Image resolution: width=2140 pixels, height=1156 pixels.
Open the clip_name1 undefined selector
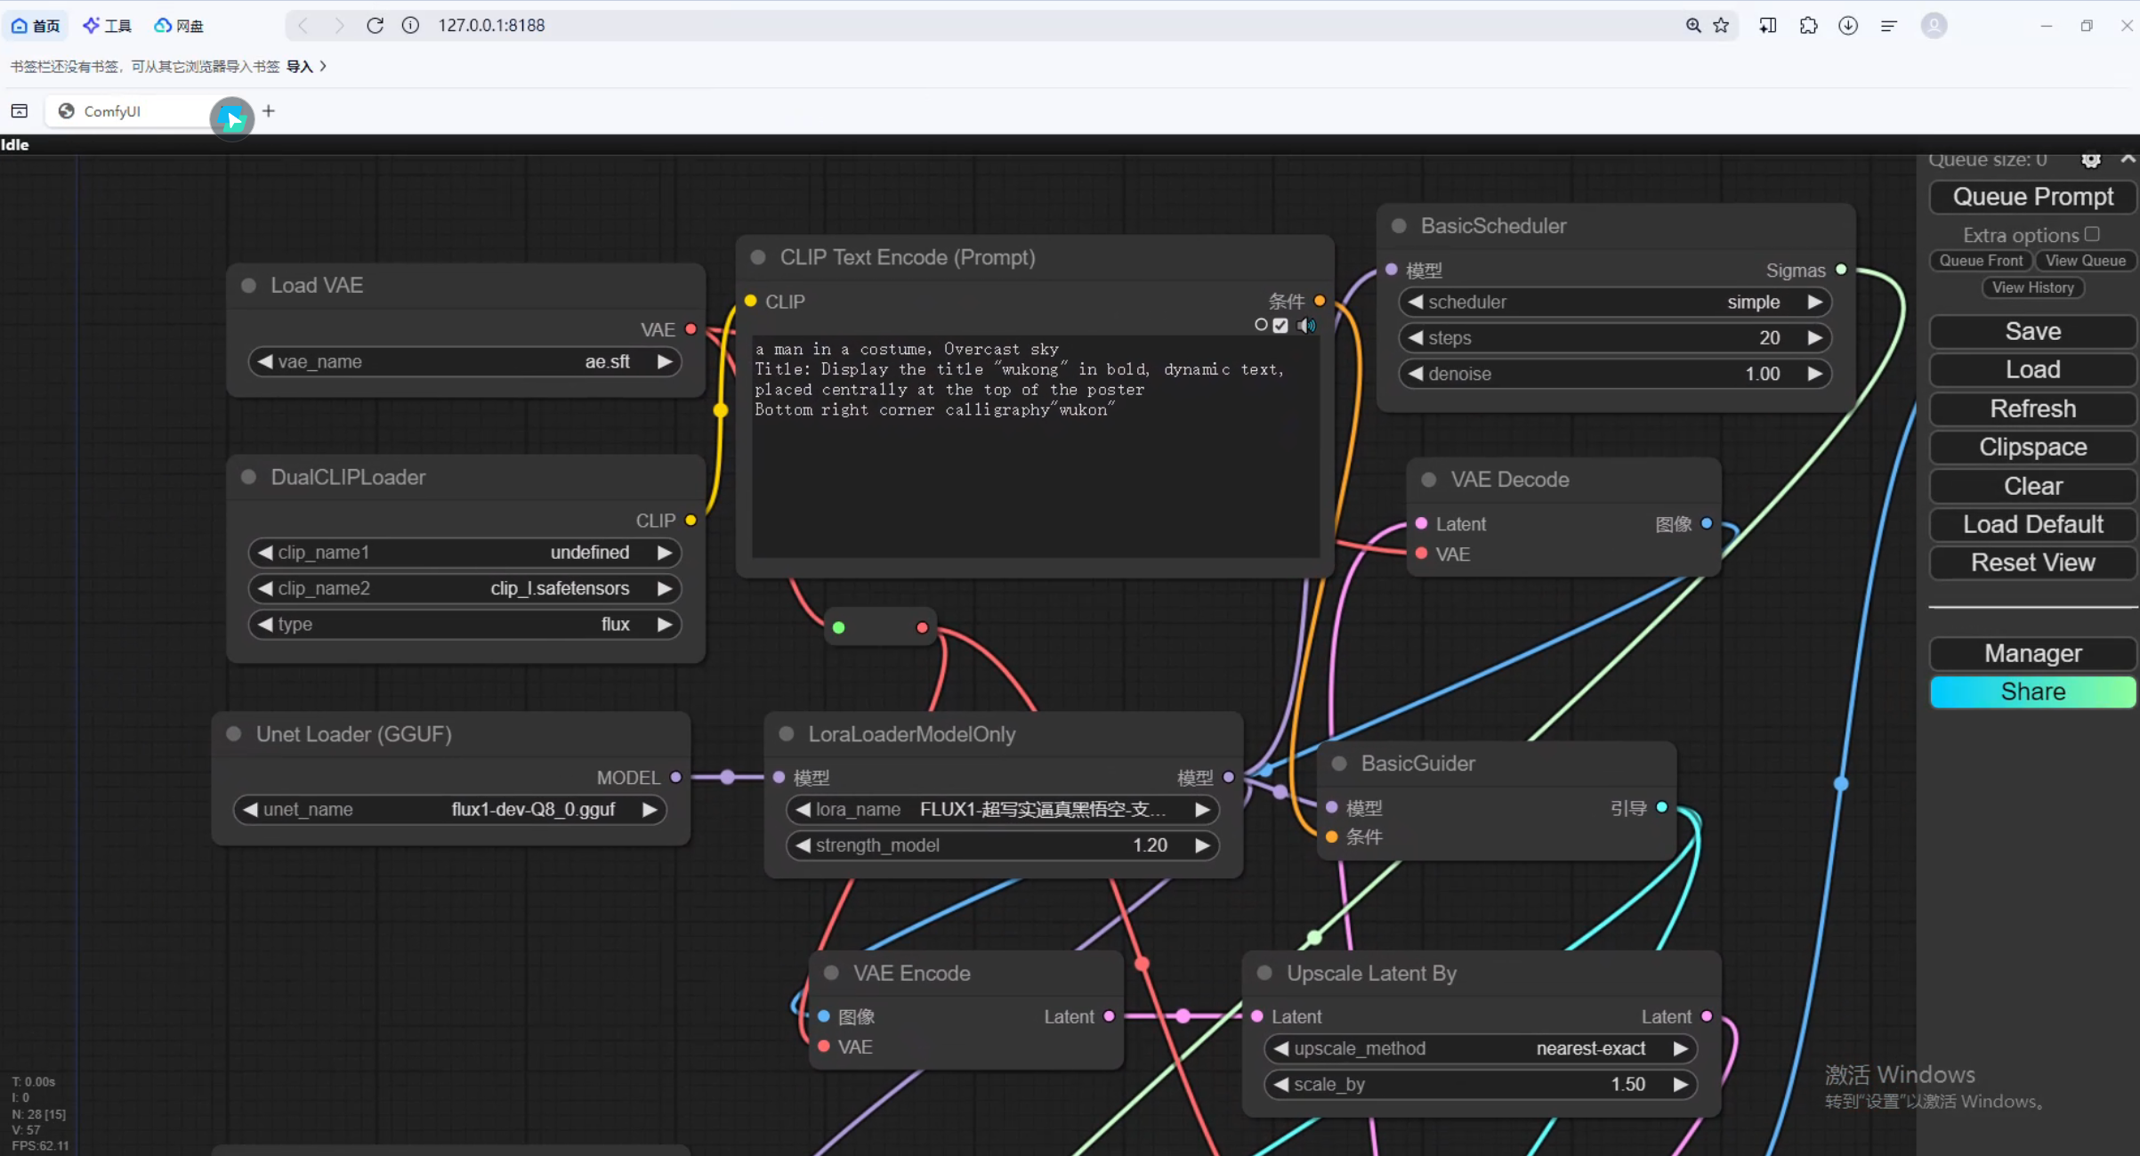click(464, 553)
